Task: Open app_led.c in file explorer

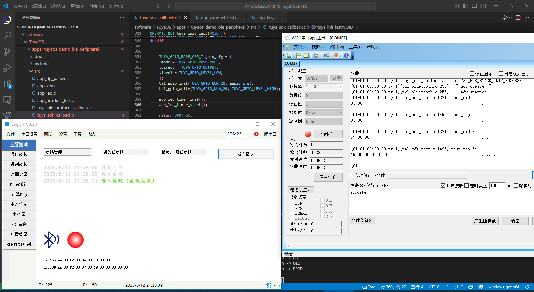Action: coord(46,93)
